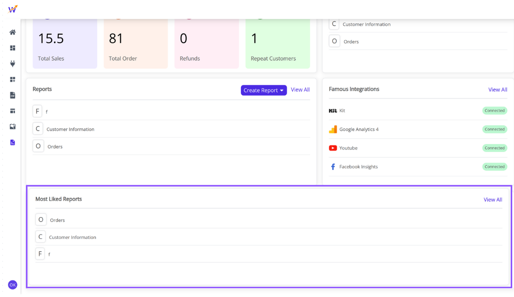Click View All in Famous Integrations
The image size is (514, 297).
(498, 90)
